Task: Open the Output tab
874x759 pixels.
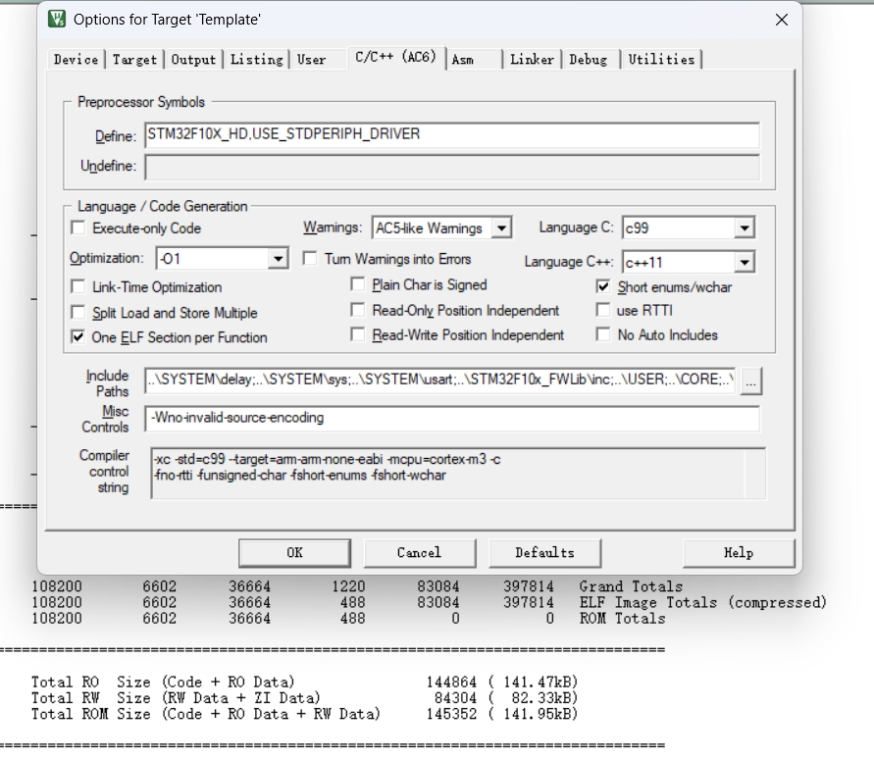Action: [193, 60]
